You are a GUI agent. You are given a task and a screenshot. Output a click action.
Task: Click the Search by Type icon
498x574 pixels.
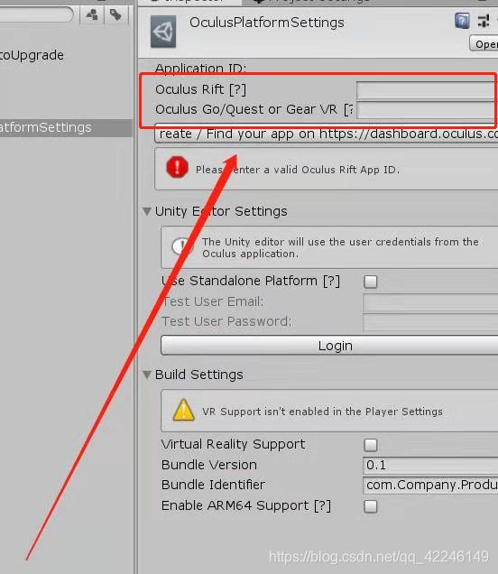[91, 15]
